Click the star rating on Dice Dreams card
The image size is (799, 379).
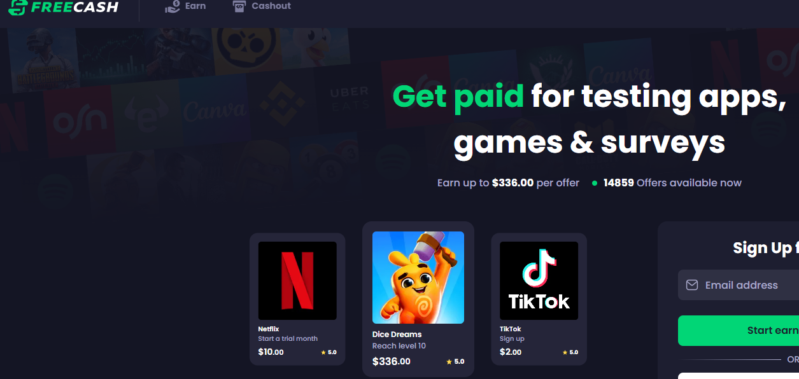point(455,362)
